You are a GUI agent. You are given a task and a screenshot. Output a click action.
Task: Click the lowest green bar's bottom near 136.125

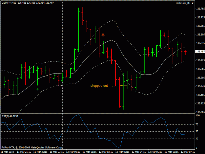pos(124,108)
